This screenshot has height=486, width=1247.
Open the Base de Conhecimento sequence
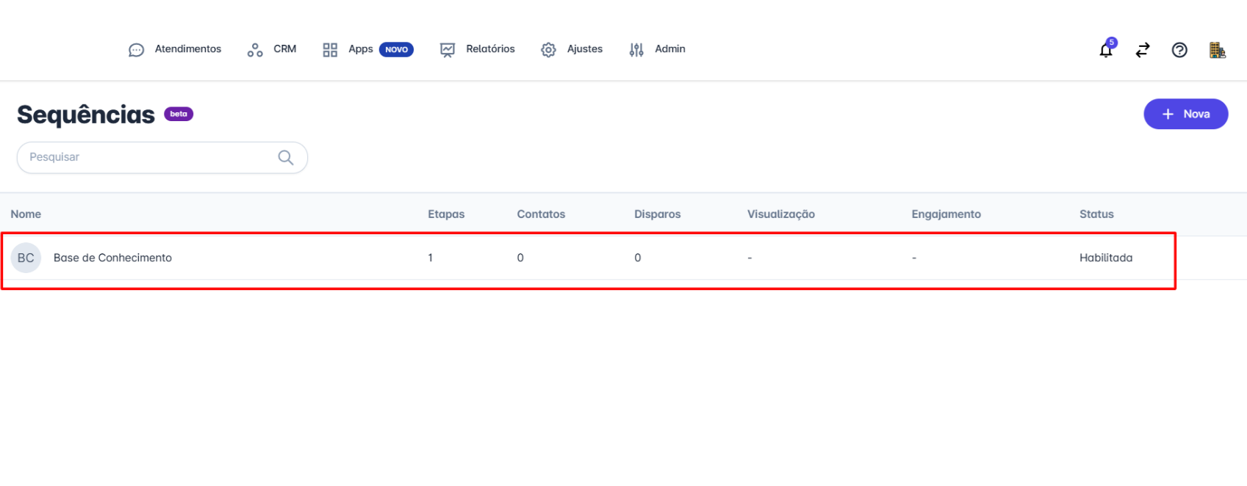click(x=112, y=258)
